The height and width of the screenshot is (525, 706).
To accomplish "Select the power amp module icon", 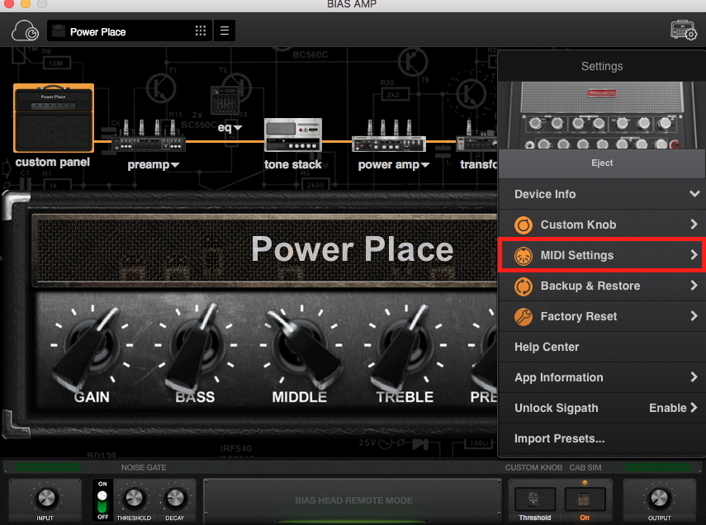I will (x=389, y=136).
